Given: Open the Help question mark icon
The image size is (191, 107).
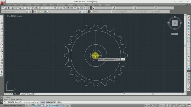Looking at the screenshot, I should (89, 8).
